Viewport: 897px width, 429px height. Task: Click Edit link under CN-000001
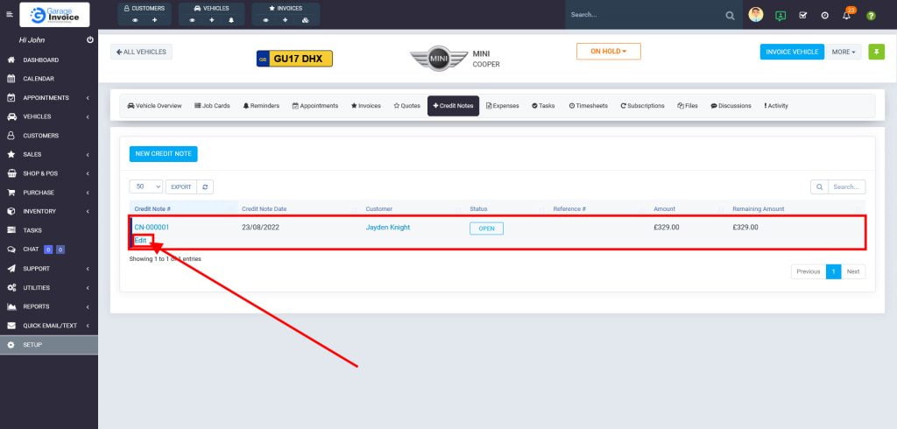click(x=140, y=240)
